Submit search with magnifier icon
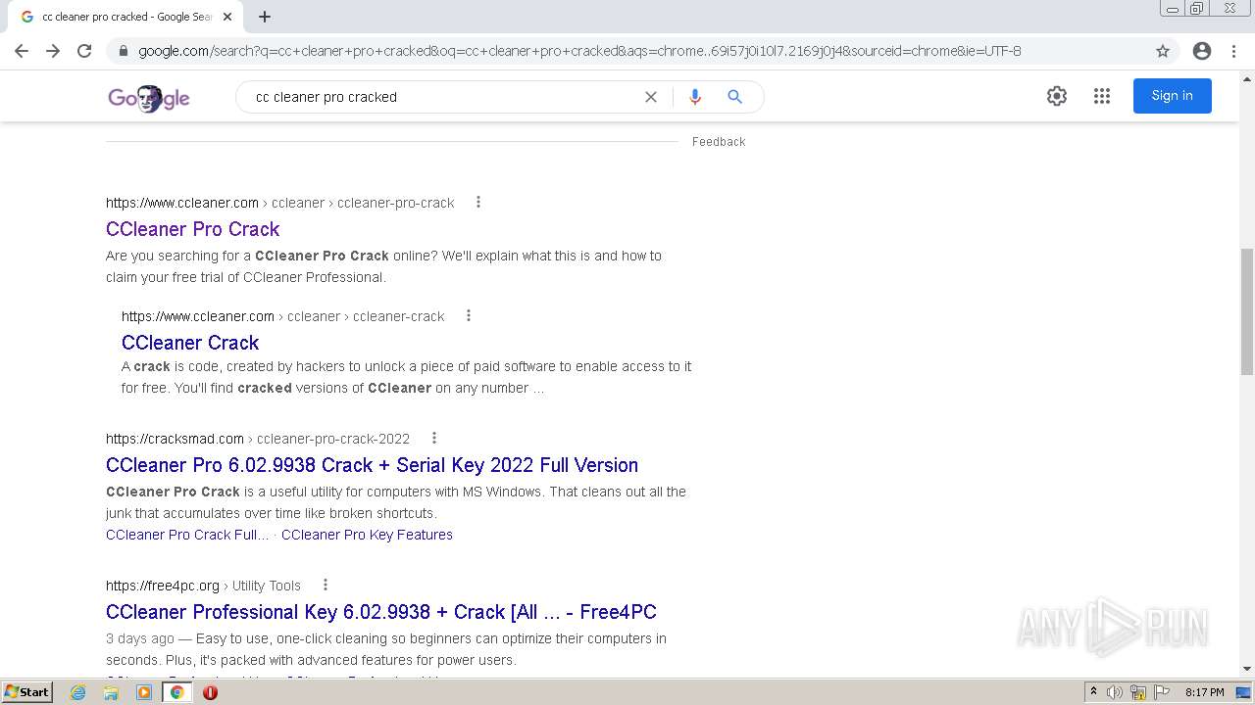This screenshot has width=1255, height=705. coord(734,97)
